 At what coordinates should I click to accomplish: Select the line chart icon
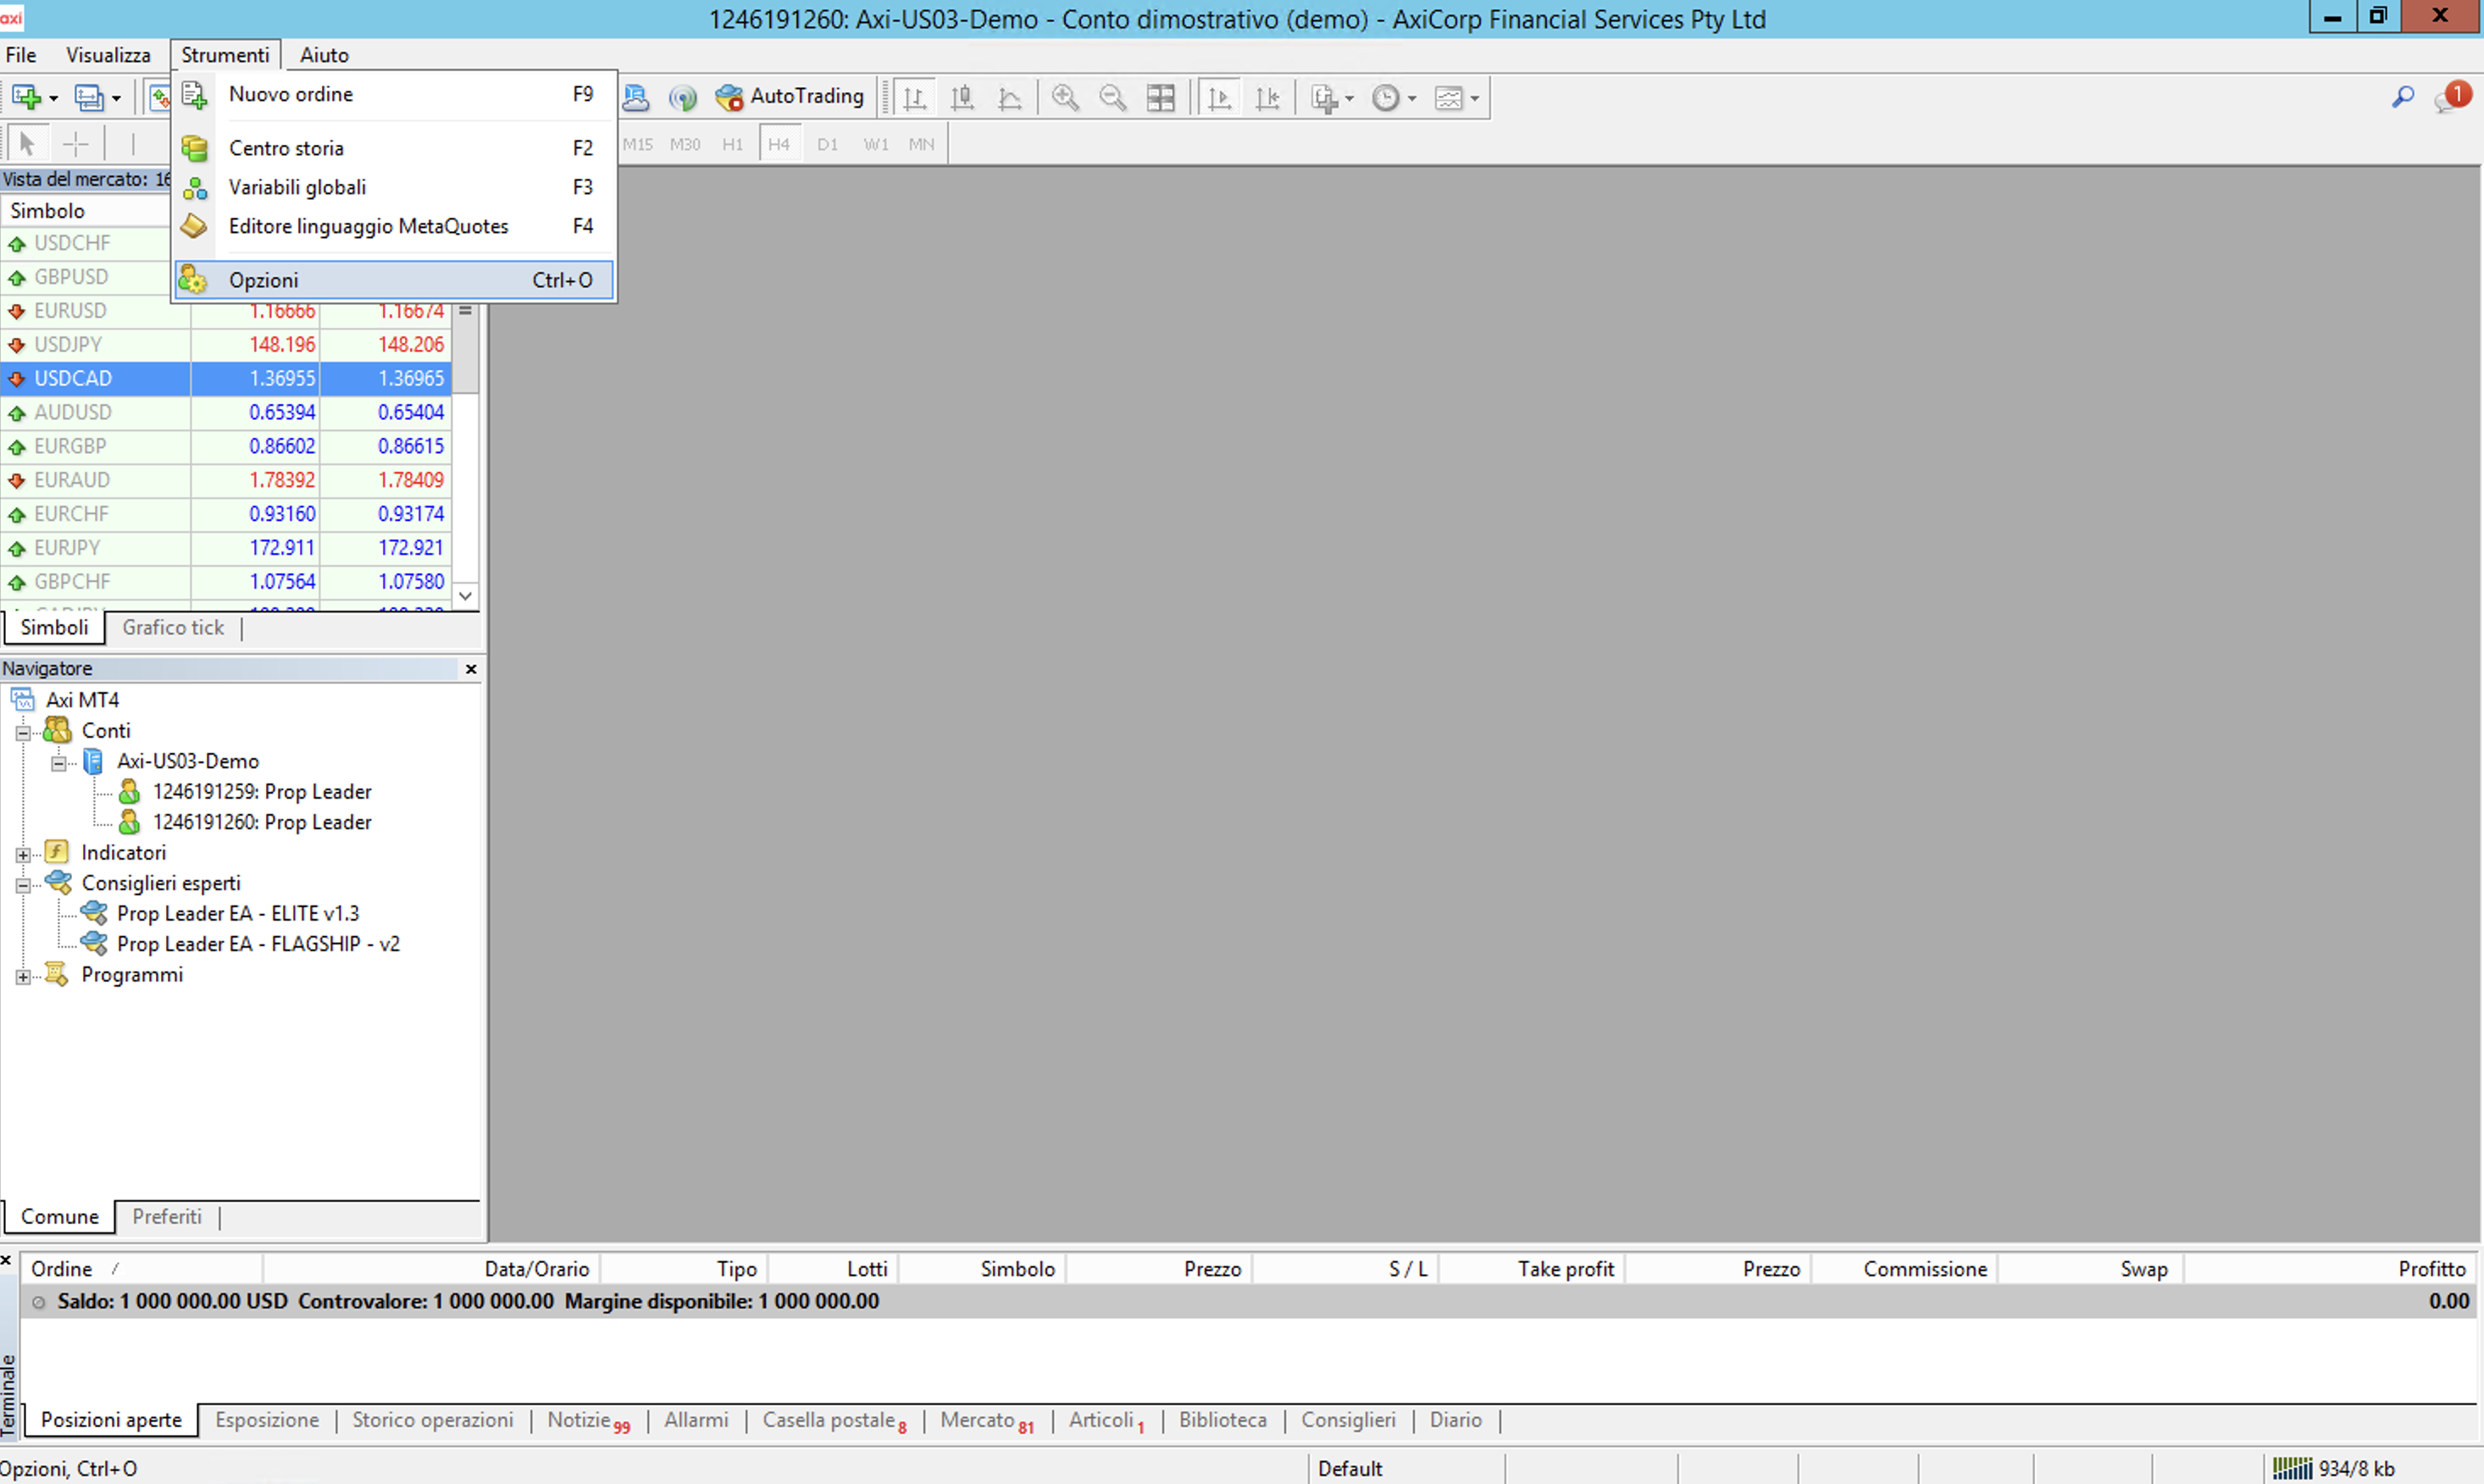coord(1010,98)
